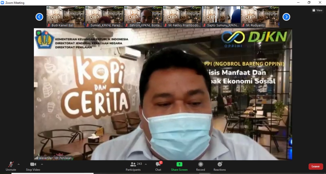326x174 pixels.
Task: Leave the meeting
Action: 316,166
